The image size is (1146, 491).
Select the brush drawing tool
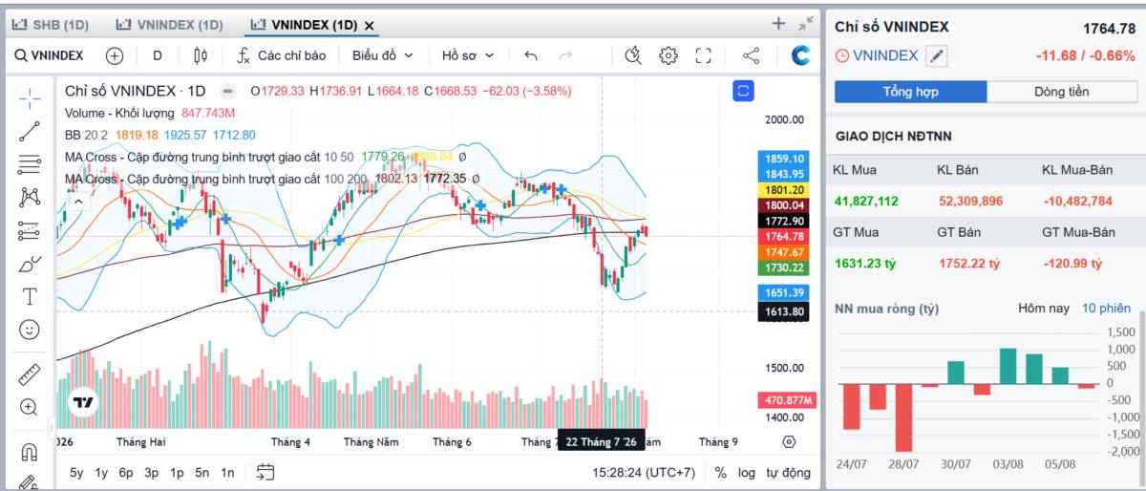coord(30,264)
